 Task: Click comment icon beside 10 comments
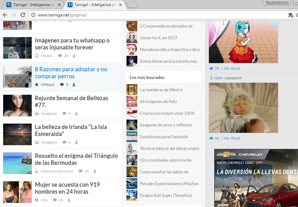coord(81,171)
